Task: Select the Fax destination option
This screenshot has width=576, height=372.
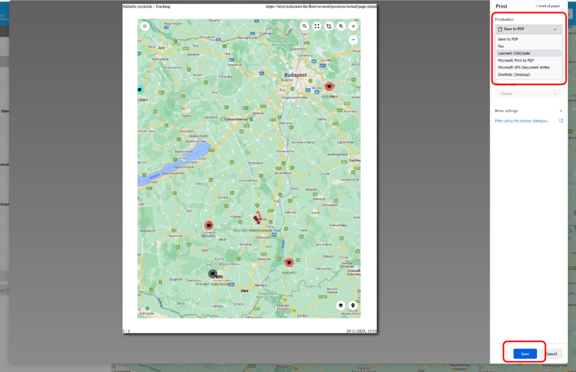Action: click(501, 46)
